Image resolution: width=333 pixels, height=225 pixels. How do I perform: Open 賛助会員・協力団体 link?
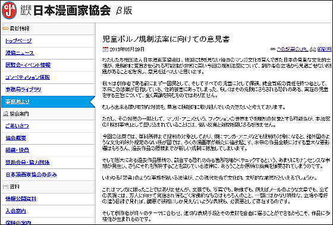point(27,162)
